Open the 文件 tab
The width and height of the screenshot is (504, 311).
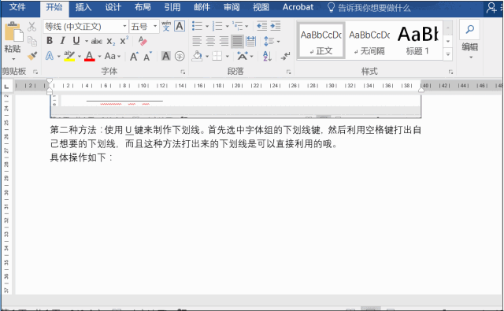(17, 7)
